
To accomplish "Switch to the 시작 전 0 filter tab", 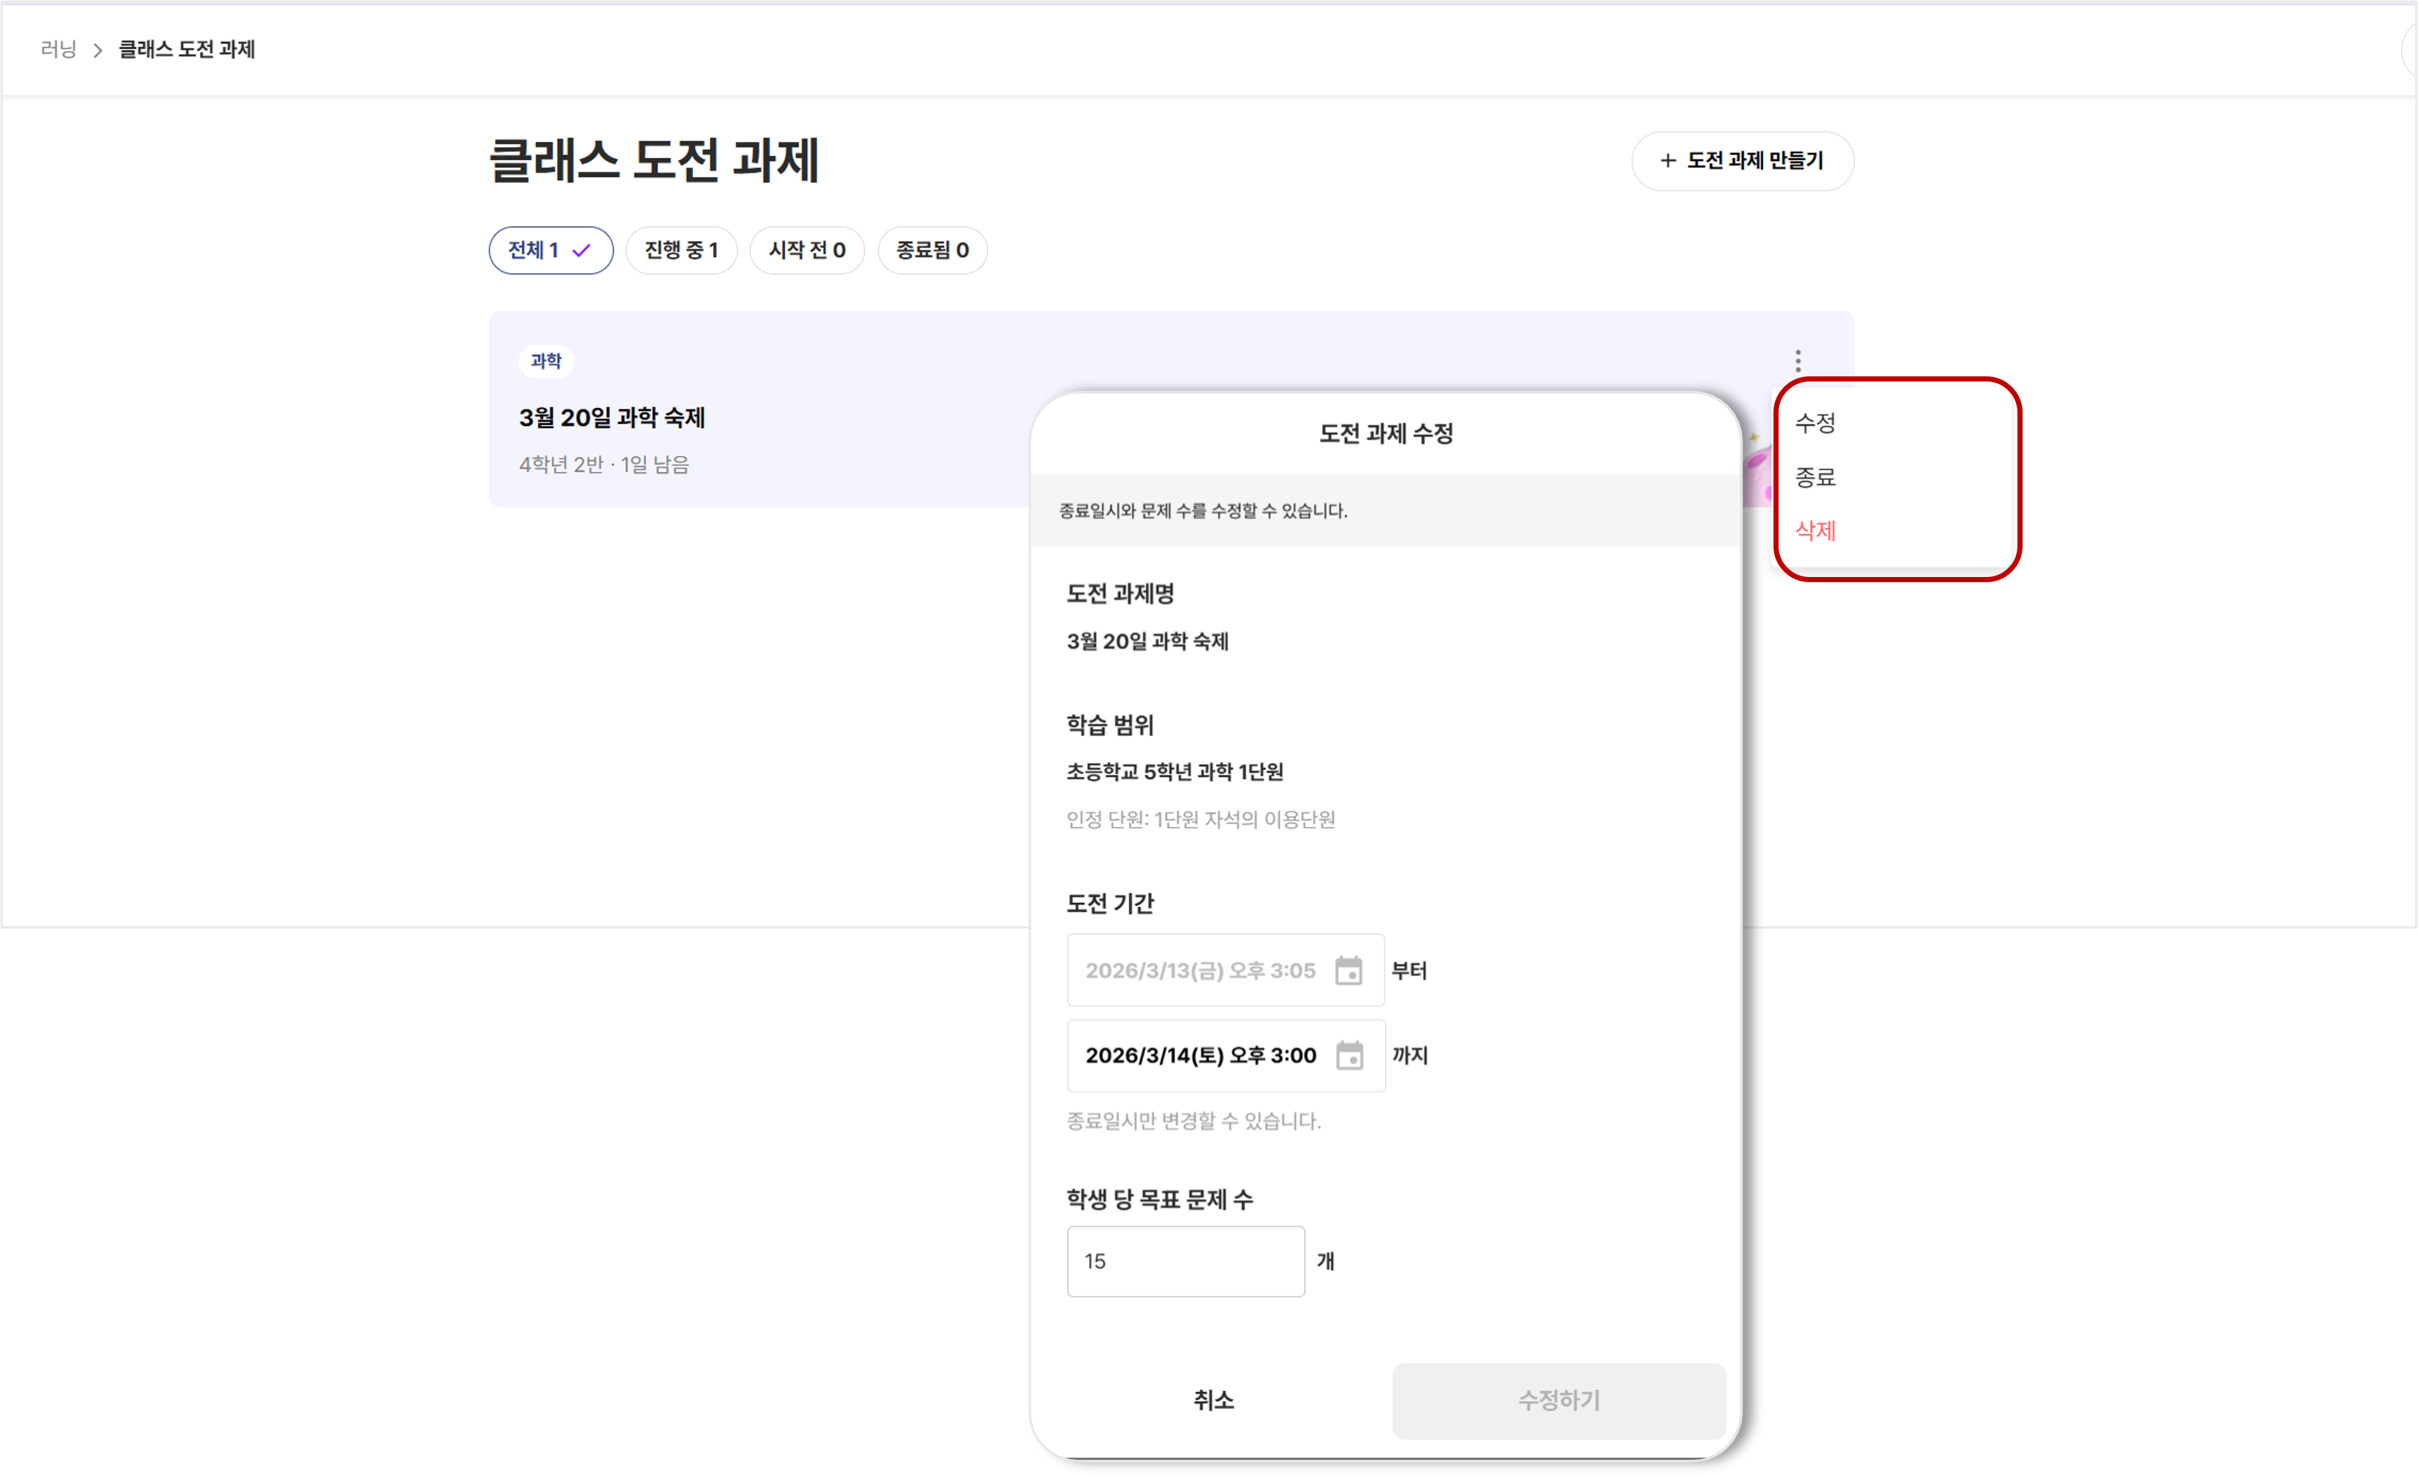I will [807, 250].
